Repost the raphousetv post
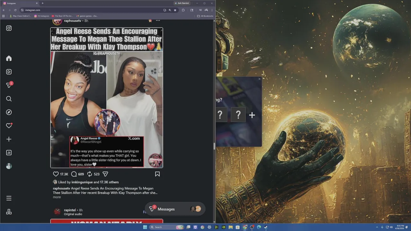Screen dimensions: 411x231 point(90,174)
